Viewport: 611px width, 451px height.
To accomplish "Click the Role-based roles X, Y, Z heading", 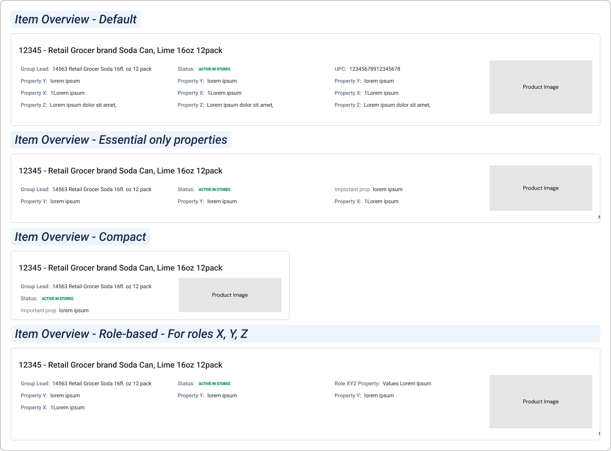I will click(x=131, y=334).
